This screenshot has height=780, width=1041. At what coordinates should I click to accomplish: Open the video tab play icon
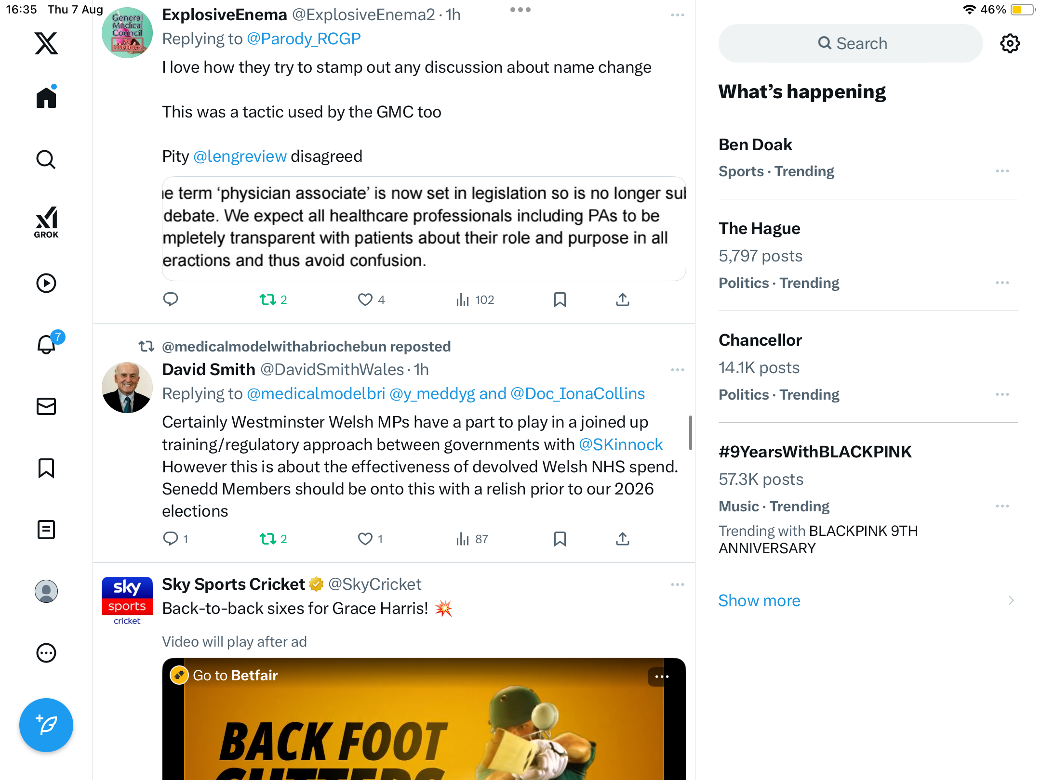[46, 283]
